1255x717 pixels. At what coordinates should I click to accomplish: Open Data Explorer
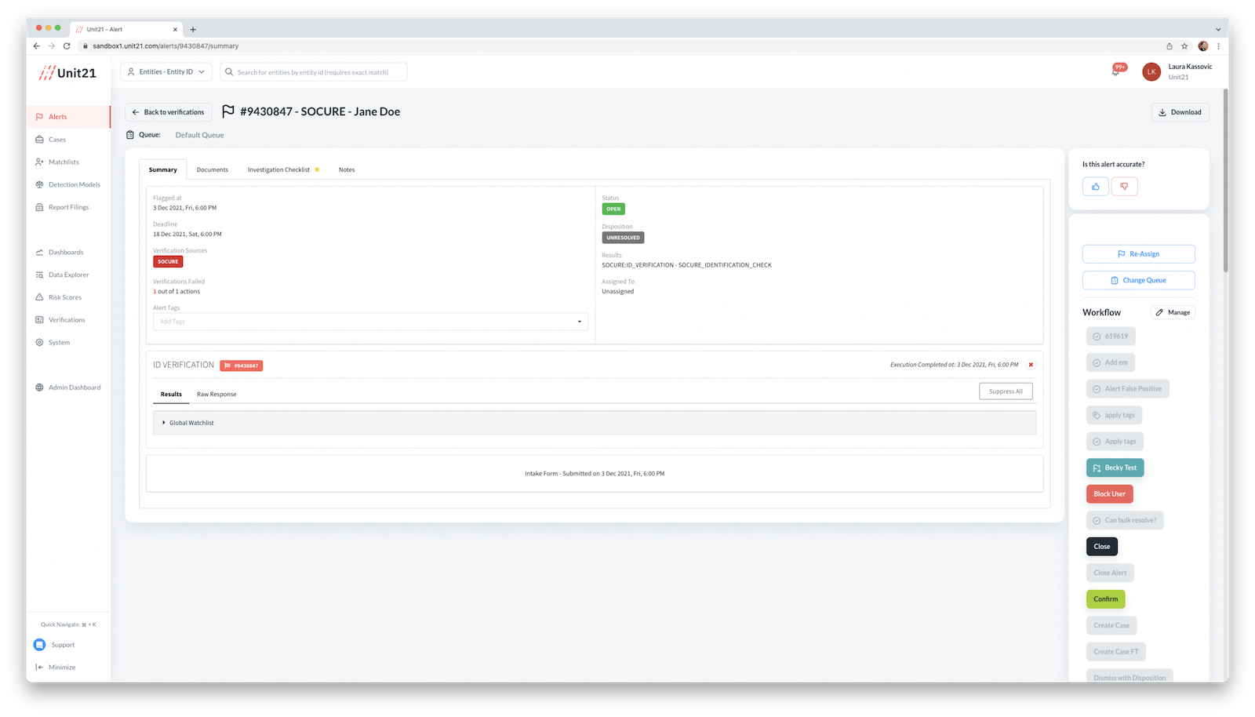click(x=68, y=275)
